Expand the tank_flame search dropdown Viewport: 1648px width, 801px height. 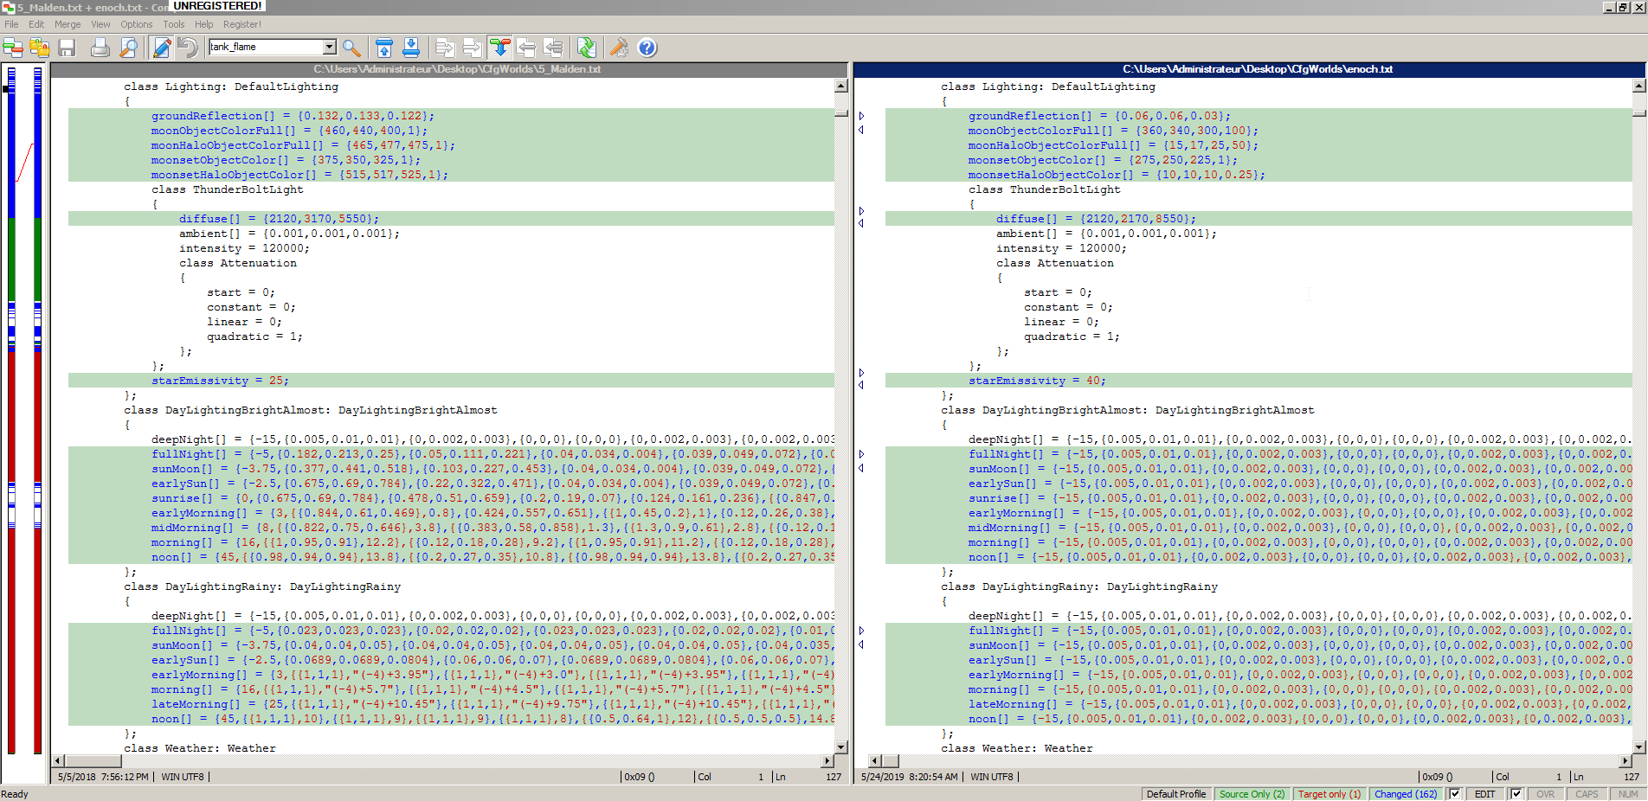tap(329, 47)
